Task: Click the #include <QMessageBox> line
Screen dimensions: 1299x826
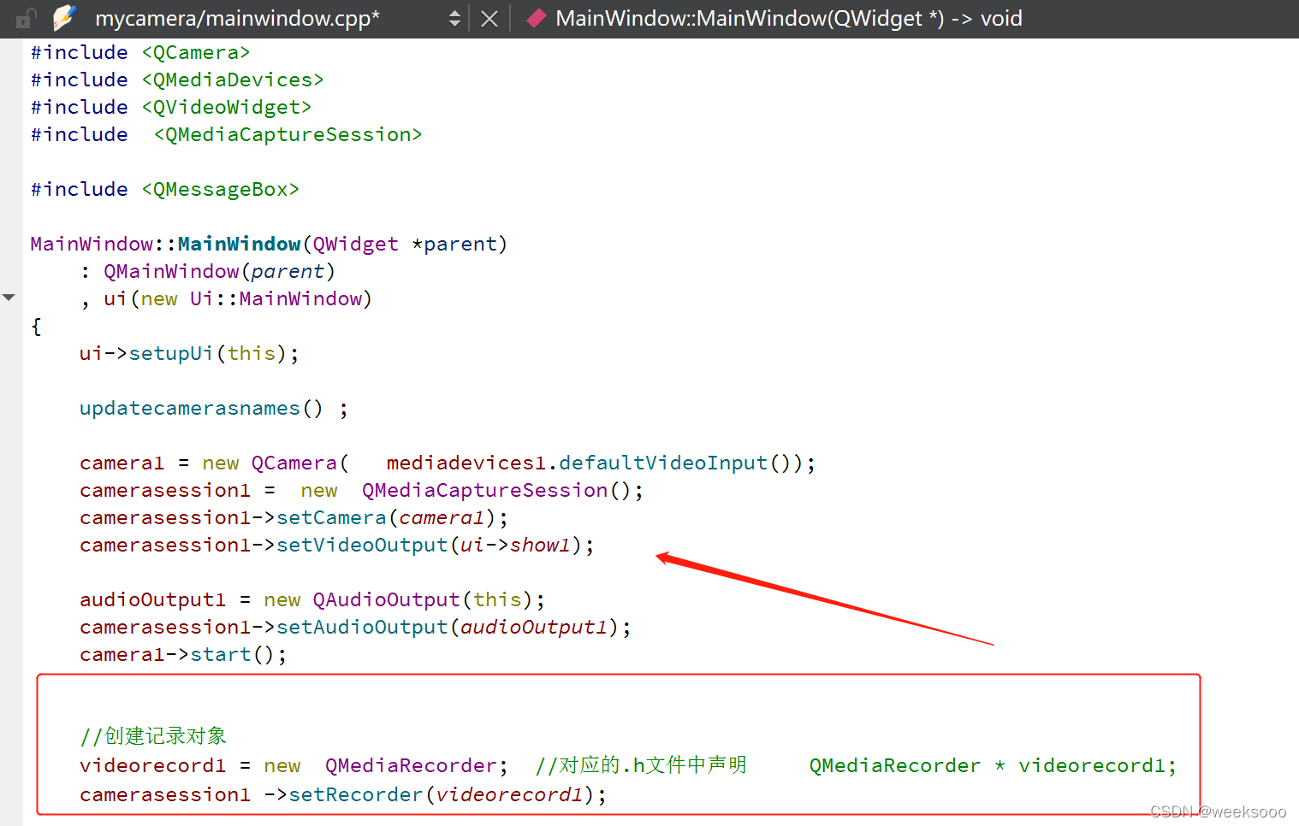Action: pos(165,189)
